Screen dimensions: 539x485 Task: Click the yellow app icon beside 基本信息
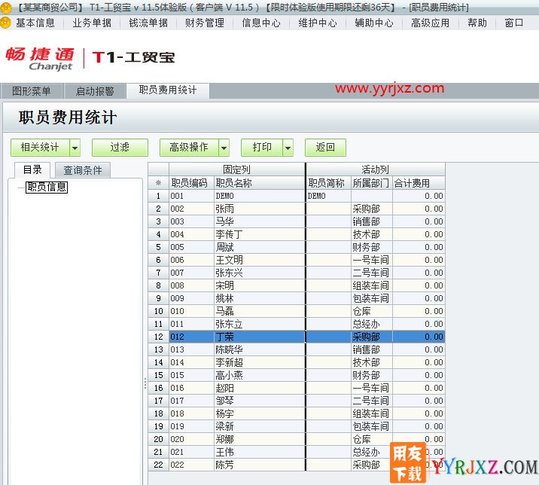(6, 23)
